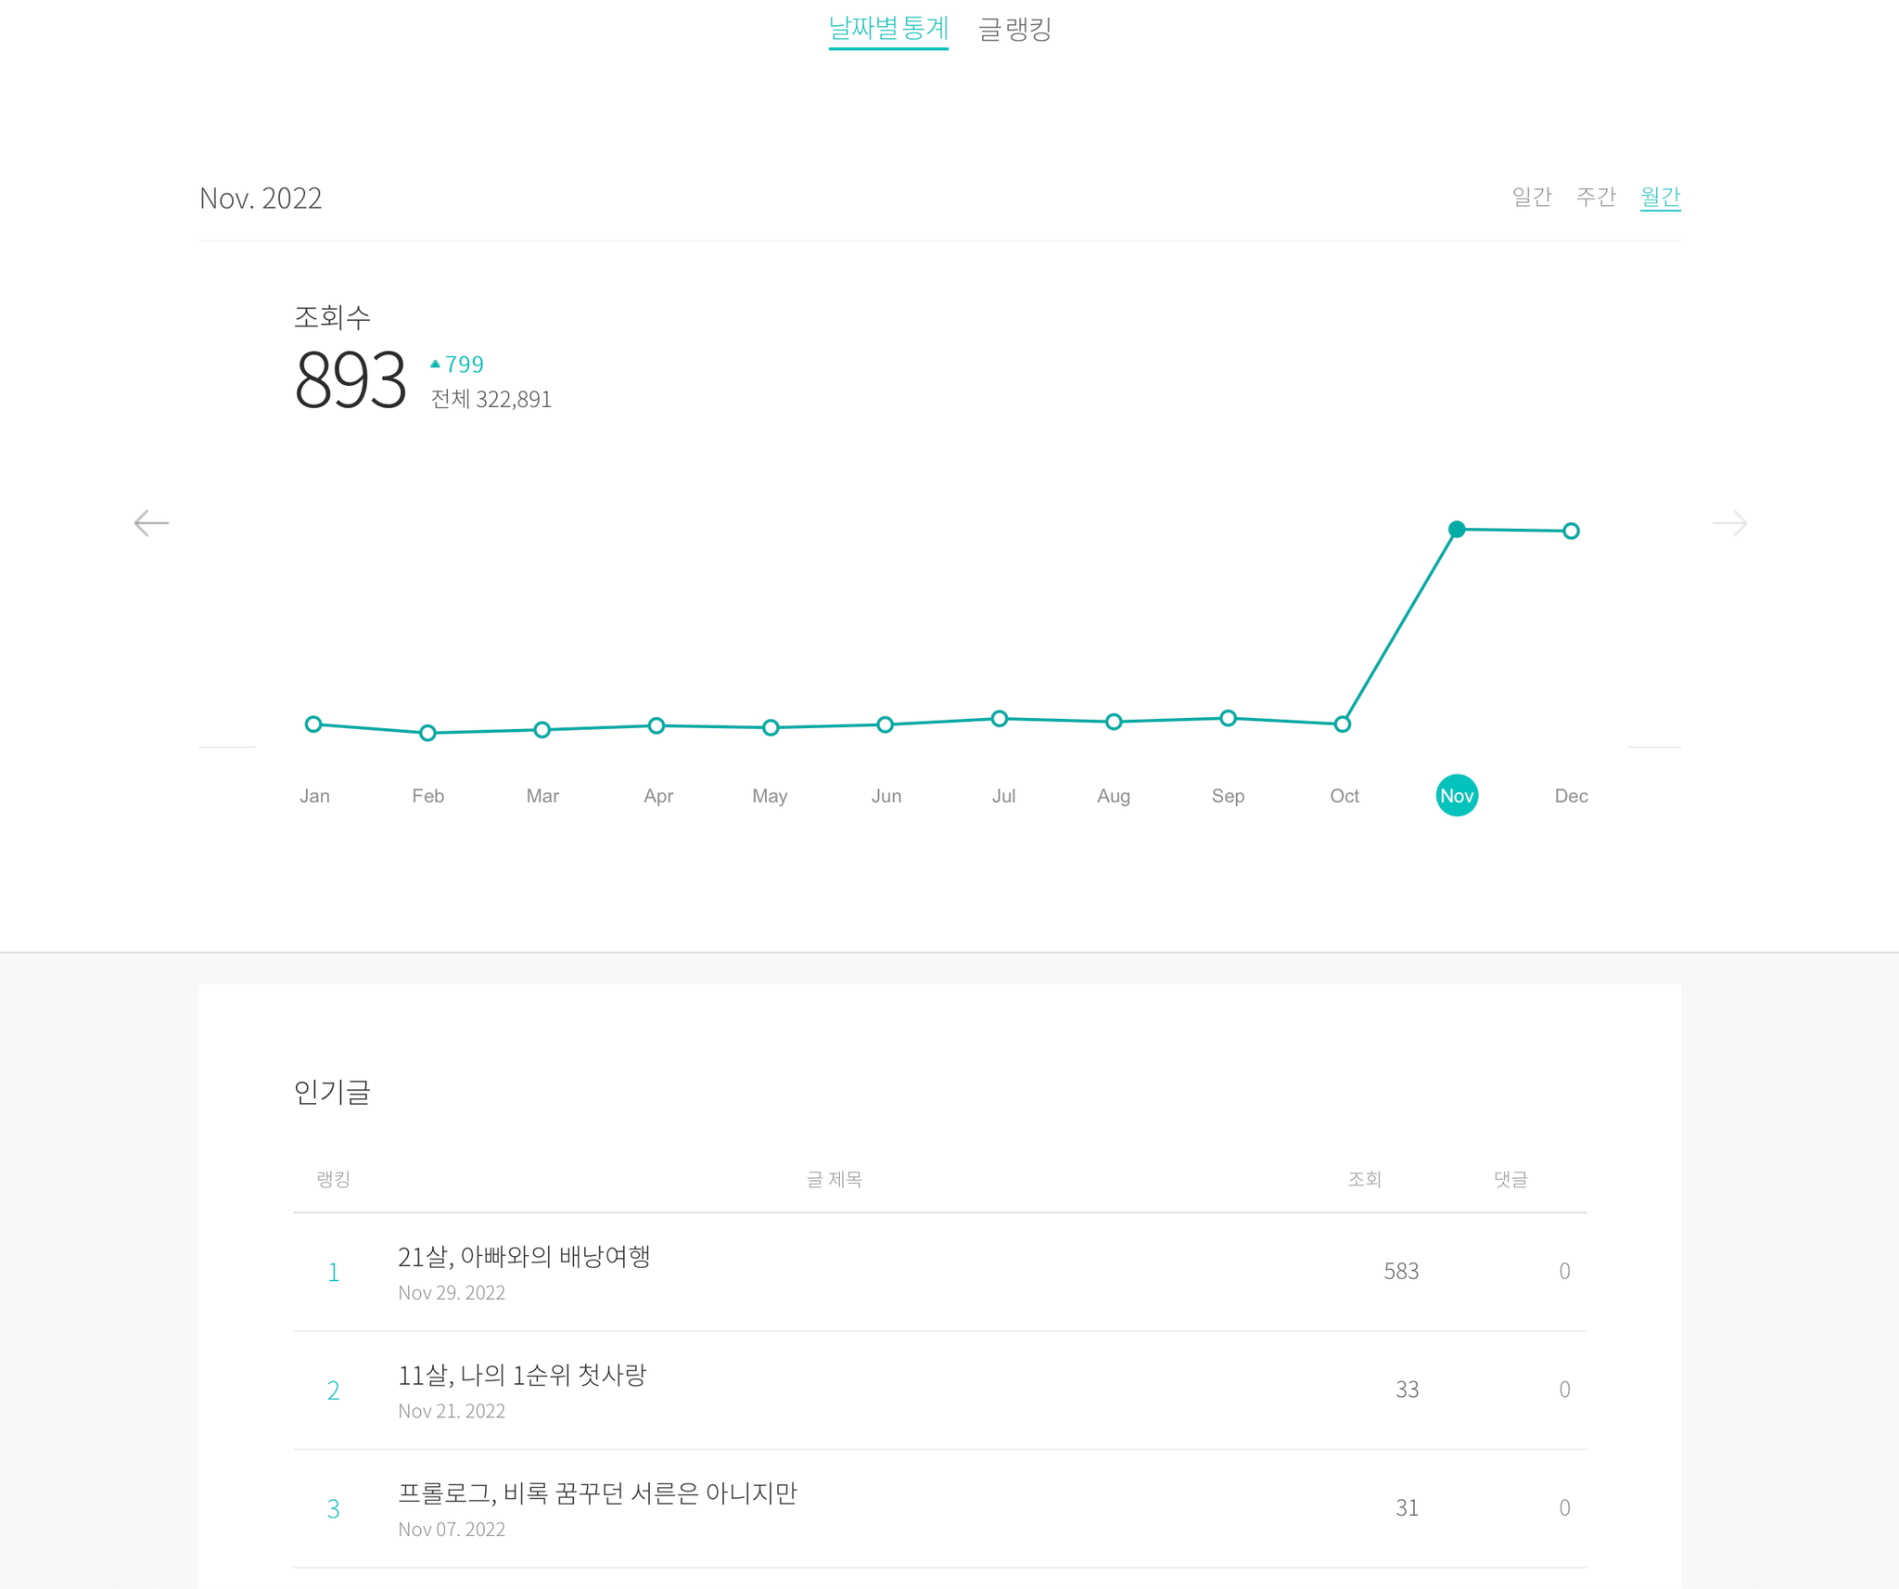Screen dimensions: 1899x1589
Task: Open post 11살, 나의 1순위 첫사랑
Action: [x=522, y=1376]
